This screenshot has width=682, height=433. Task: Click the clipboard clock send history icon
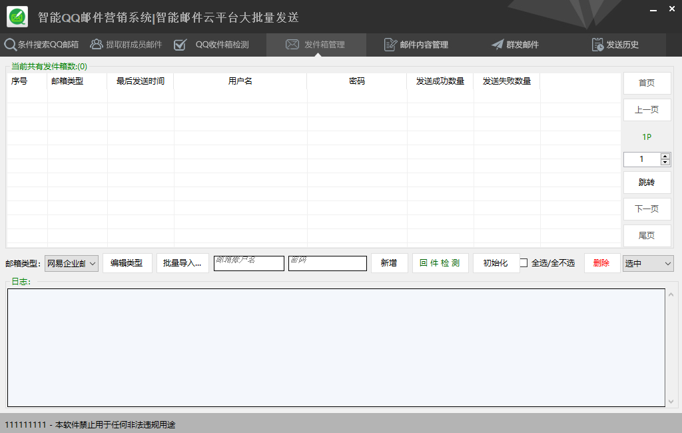(x=597, y=45)
